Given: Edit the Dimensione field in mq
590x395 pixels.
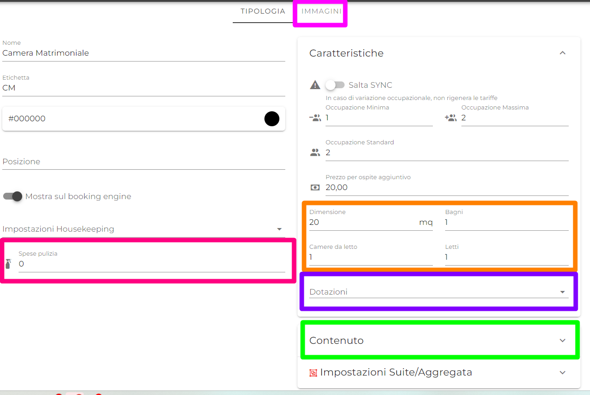Looking at the screenshot, I should point(371,223).
